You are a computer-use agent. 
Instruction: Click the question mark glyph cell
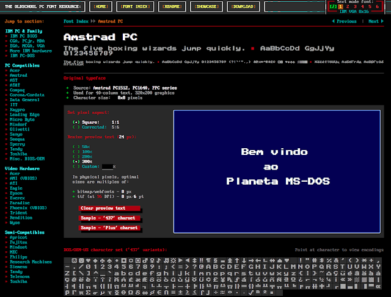195,267
